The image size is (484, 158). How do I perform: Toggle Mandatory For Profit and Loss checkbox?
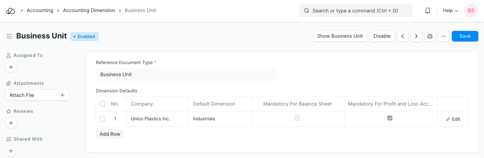click(x=390, y=118)
